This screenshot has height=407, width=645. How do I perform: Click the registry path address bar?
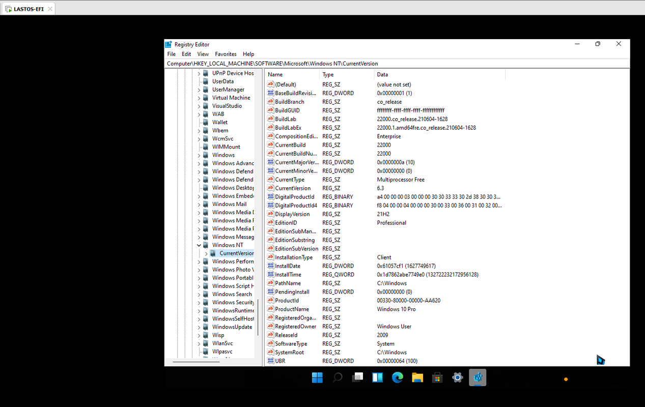pos(397,64)
